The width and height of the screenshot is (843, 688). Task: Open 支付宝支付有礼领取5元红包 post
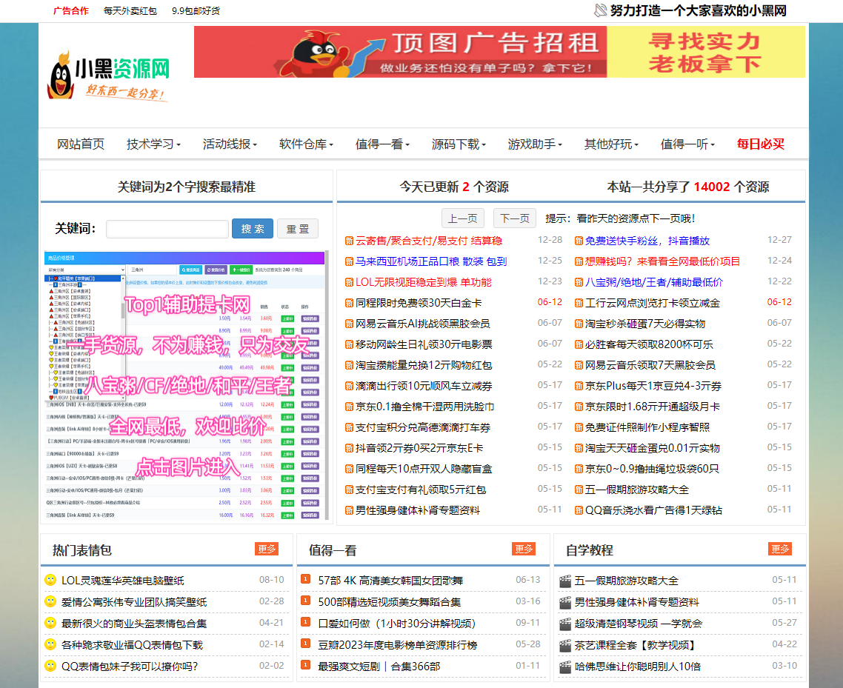tap(421, 490)
